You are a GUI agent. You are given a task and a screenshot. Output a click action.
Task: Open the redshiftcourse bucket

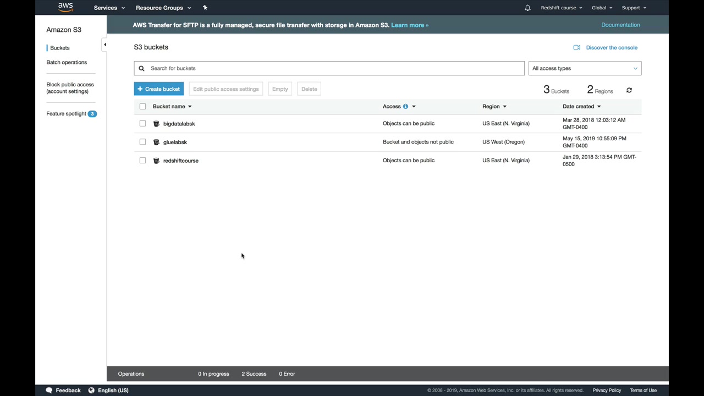(180, 161)
